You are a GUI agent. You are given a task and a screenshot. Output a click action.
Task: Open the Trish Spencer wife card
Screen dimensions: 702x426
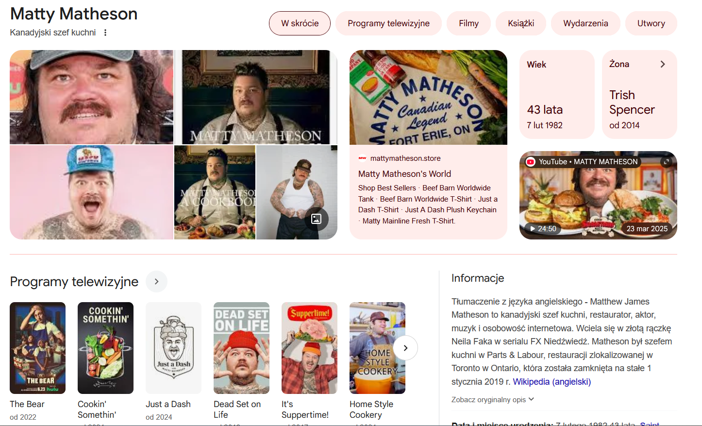tap(639, 94)
